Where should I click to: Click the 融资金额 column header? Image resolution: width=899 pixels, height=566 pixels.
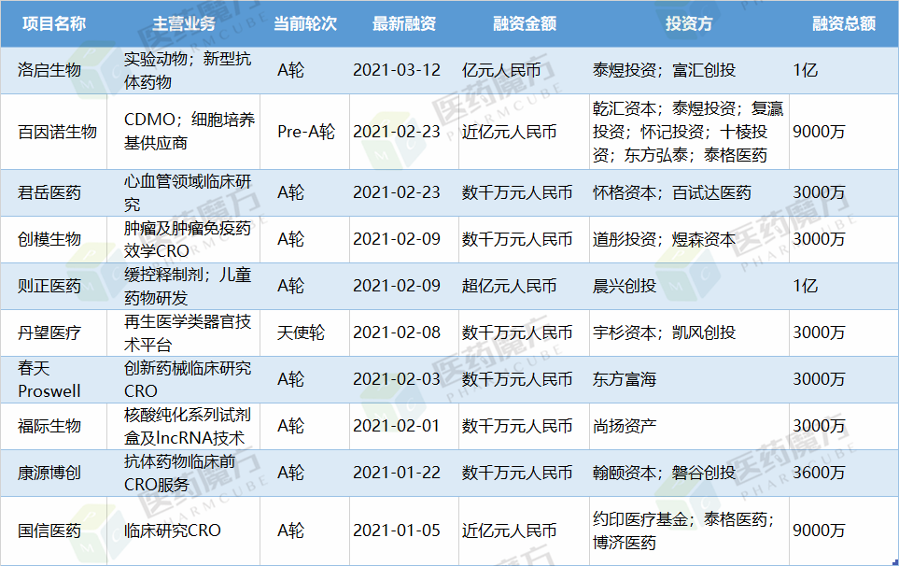click(524, 23)
